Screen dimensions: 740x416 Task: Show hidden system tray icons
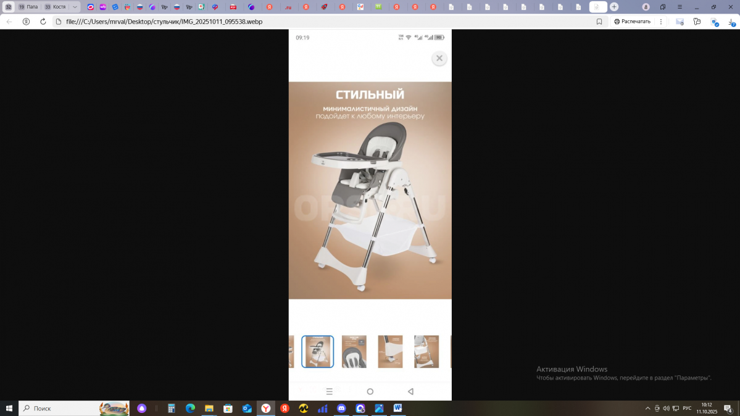[647, 409]
